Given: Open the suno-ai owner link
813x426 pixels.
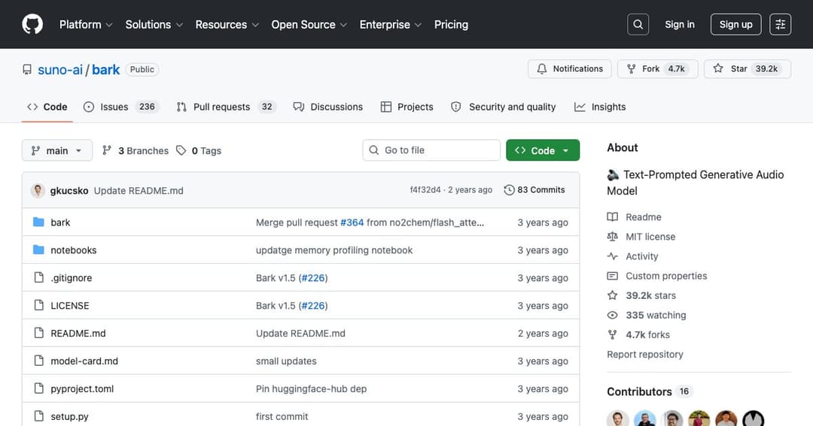Looking at the screenshot, I should 60,69.
